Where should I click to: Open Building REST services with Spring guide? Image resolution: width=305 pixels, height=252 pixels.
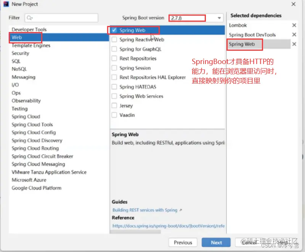point(145,210)
